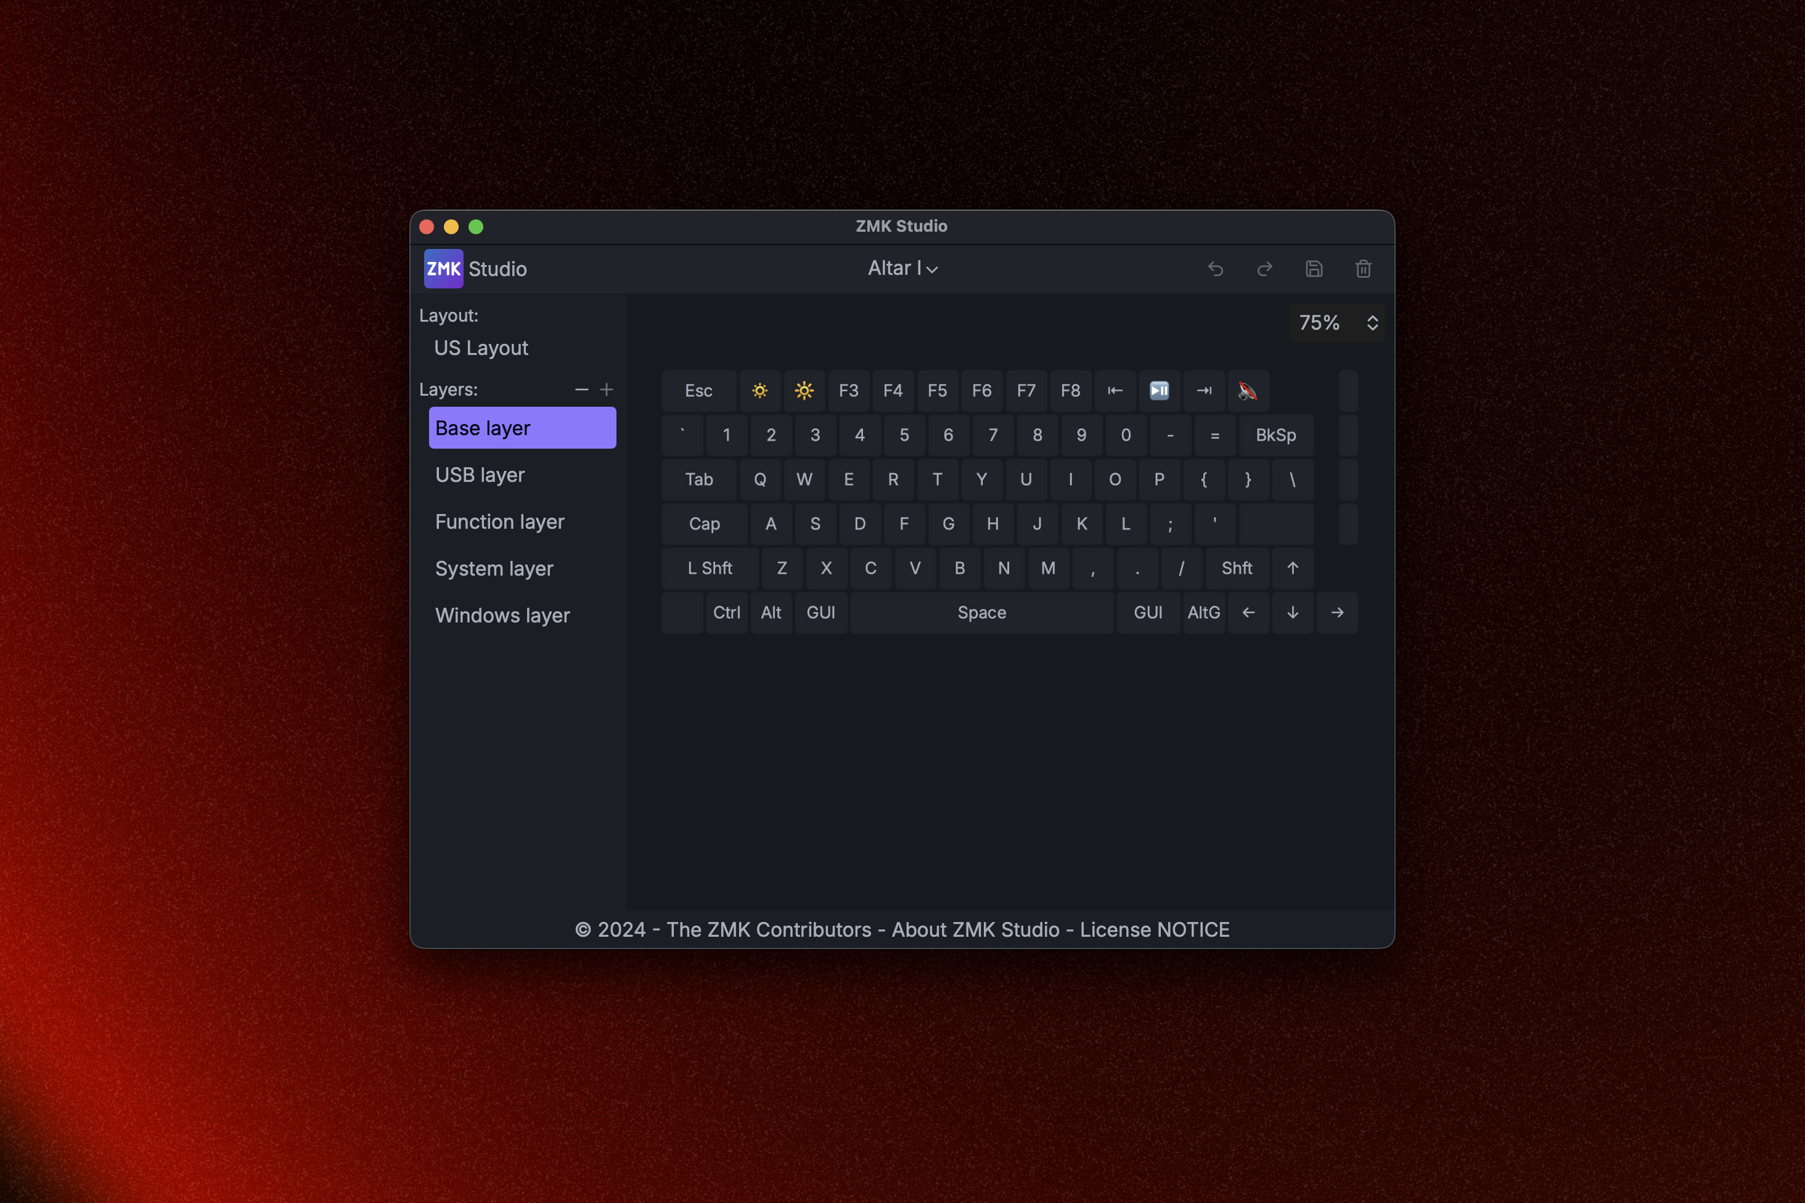This screenshot has height=1203, width=1805.
Task: Click the undo arrow icon
Action: [1216, 269]
